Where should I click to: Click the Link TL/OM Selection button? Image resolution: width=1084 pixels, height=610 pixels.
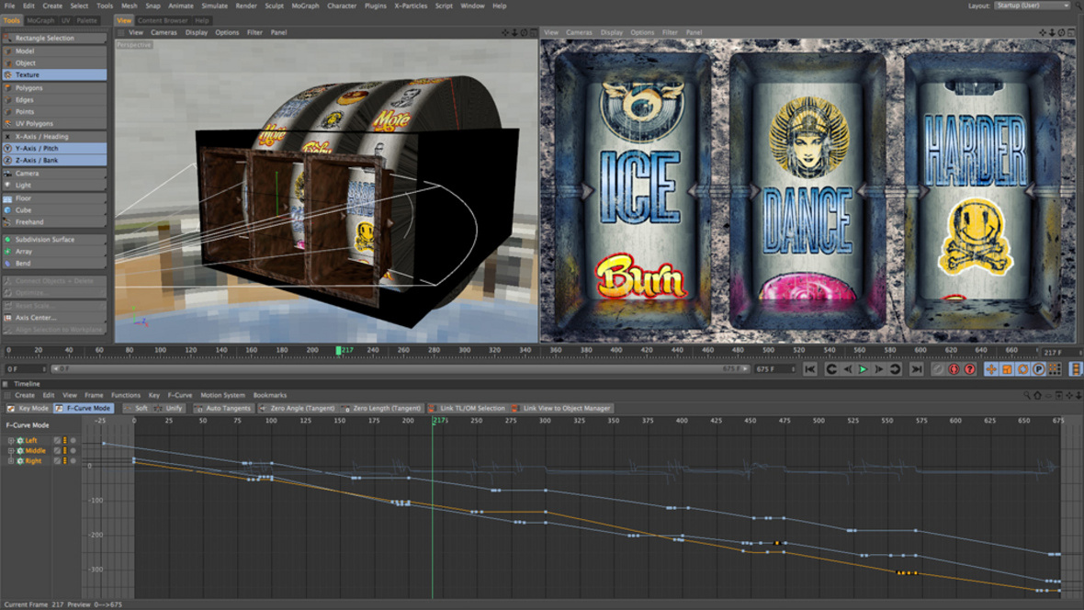pyautogui.click(x=467, y=408)
